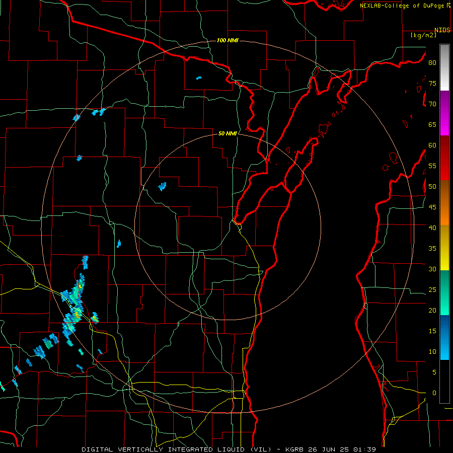Pick the blue segment of the color bar
Image resolution: width=453 pixels, height=453 pixels.
click(x=444, y=337)
